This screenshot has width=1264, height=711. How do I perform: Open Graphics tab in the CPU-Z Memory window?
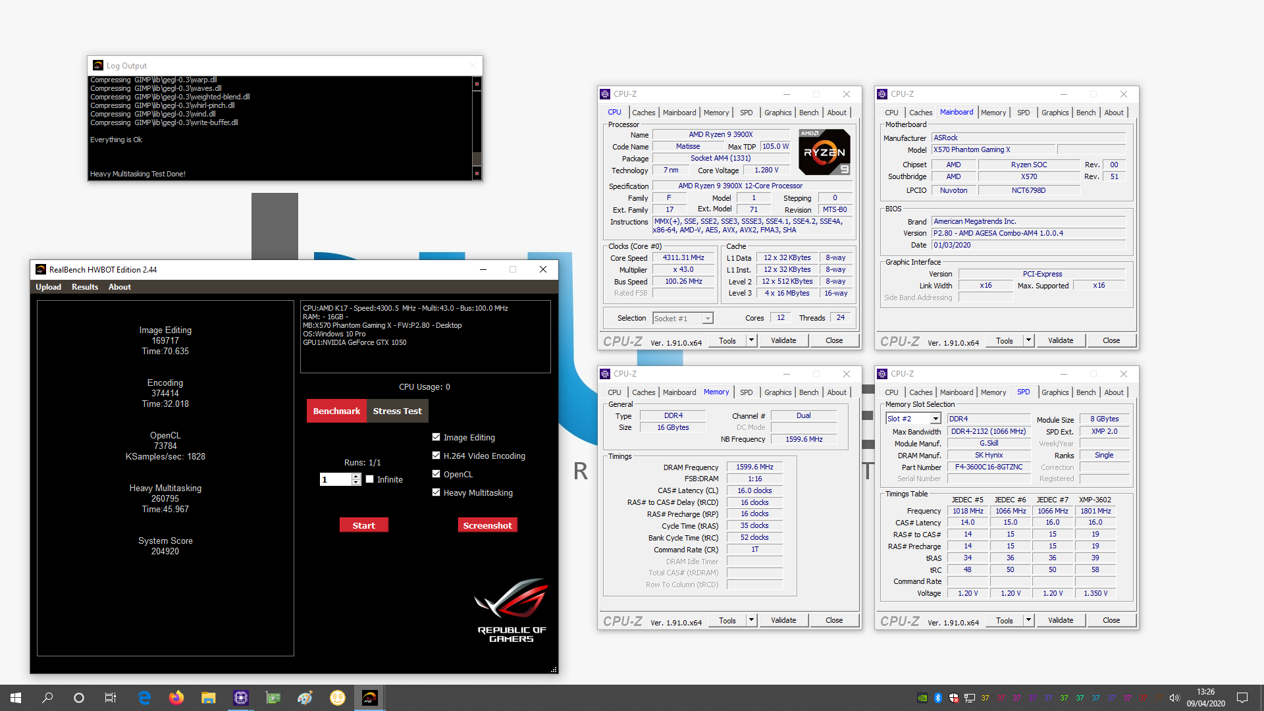(x=777, y=392)
